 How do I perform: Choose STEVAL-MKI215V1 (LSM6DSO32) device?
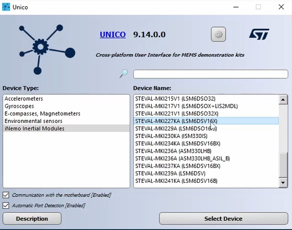[x=206, y=99]
